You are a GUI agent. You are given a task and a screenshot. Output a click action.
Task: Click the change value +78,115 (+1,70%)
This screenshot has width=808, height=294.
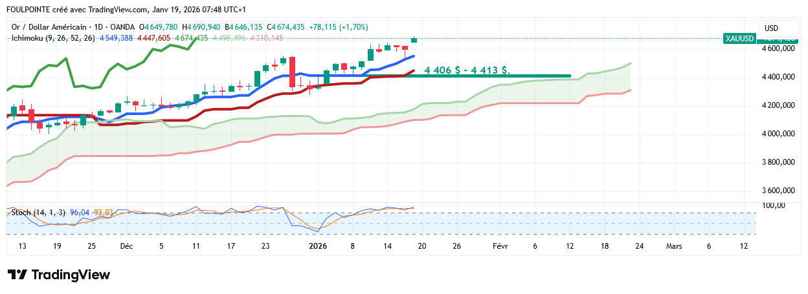[339, 27]
